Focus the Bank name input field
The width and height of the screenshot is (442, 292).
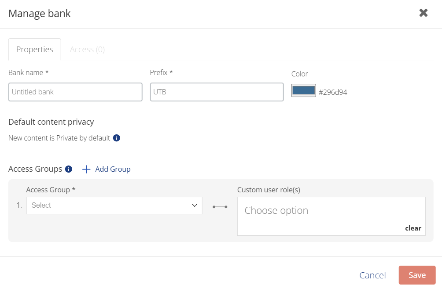coord(75,92)
